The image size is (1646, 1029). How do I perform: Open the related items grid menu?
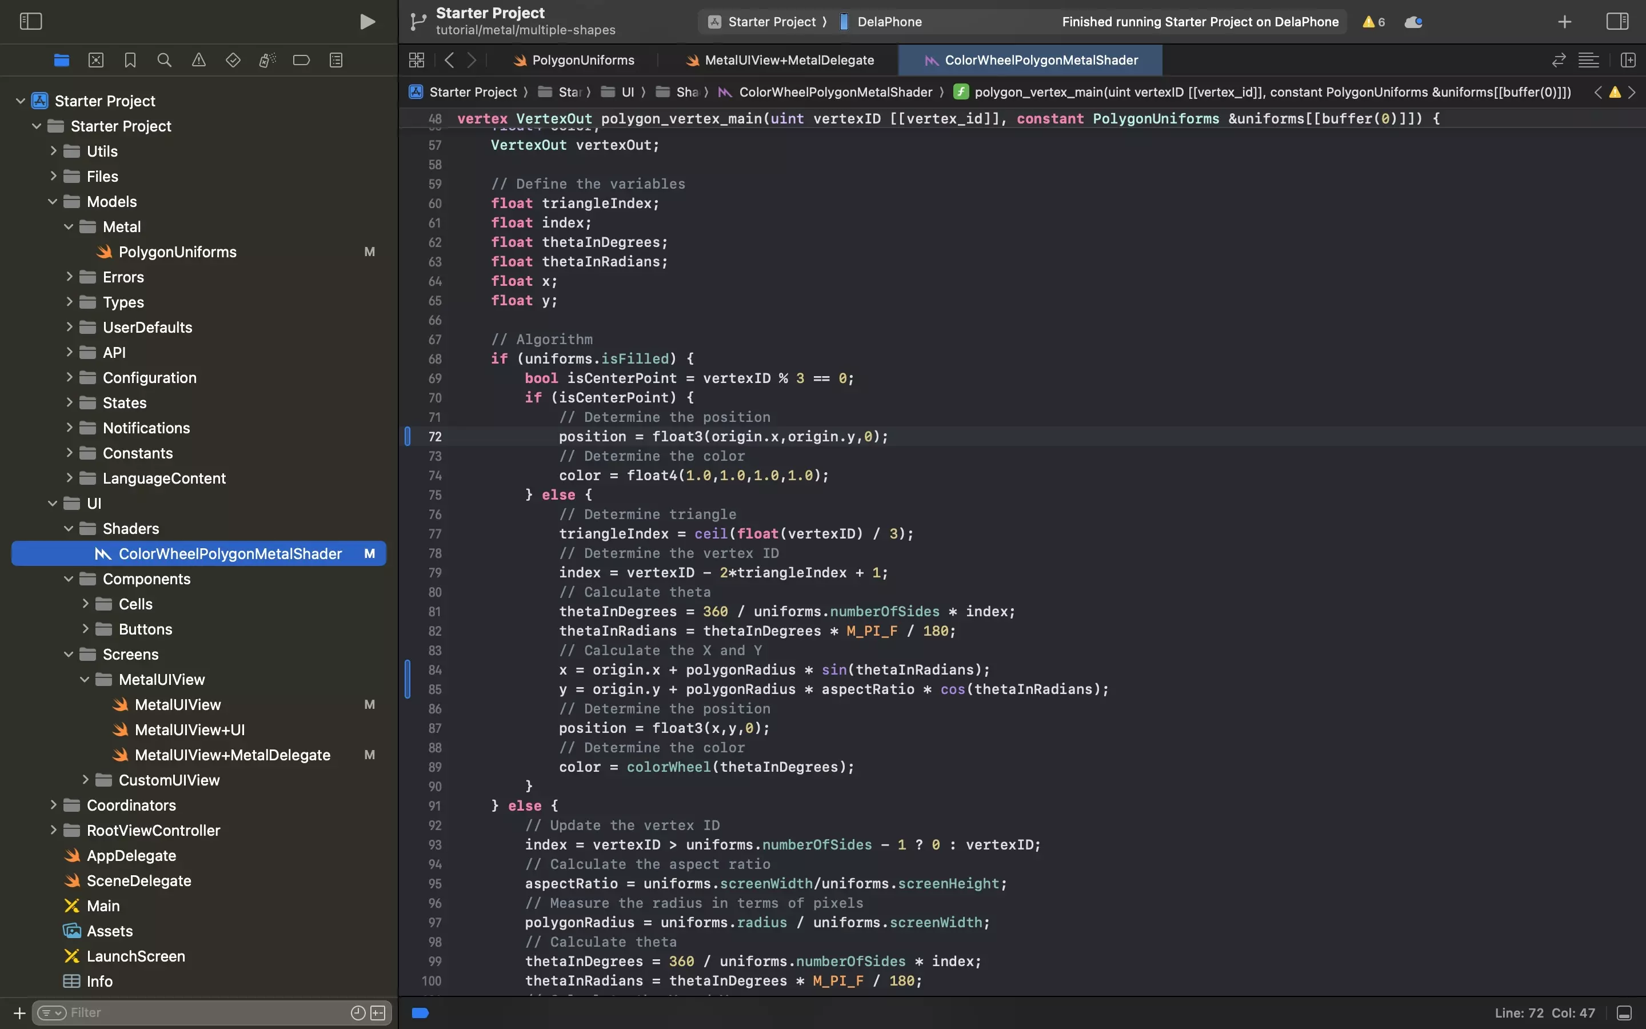coord(417,61)
